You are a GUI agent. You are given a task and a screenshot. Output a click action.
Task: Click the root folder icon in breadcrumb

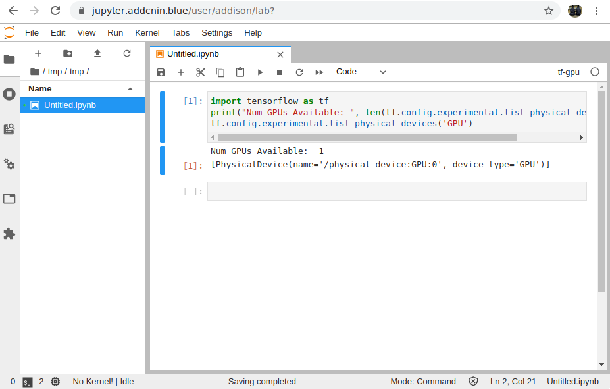pos(35,72)
